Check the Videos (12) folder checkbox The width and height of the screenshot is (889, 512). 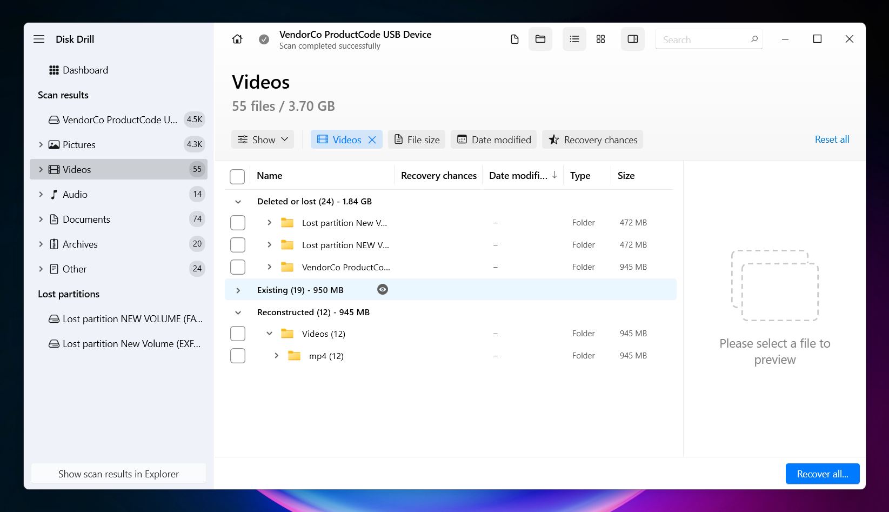click(x=238, y=334)
